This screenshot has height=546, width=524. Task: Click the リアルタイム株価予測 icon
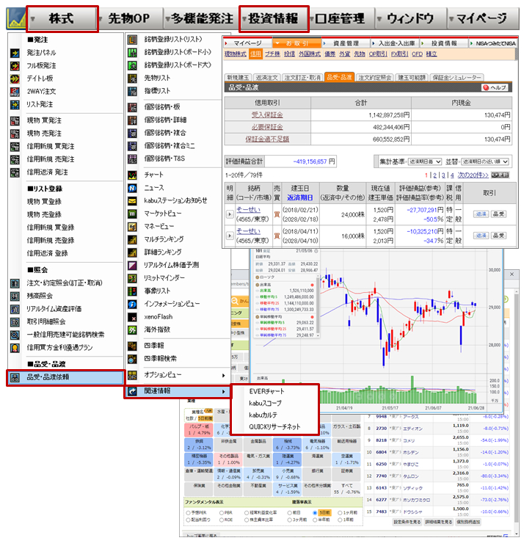pyautogui.click(x=132, y=266)
